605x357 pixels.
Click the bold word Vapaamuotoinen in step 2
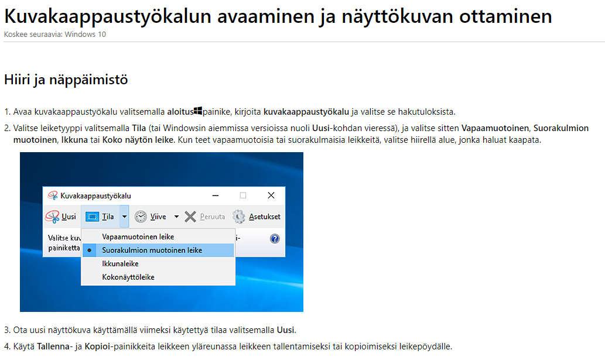[x=495, y=128]
